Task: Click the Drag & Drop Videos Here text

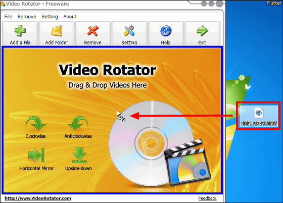Action: click(108, 85)
